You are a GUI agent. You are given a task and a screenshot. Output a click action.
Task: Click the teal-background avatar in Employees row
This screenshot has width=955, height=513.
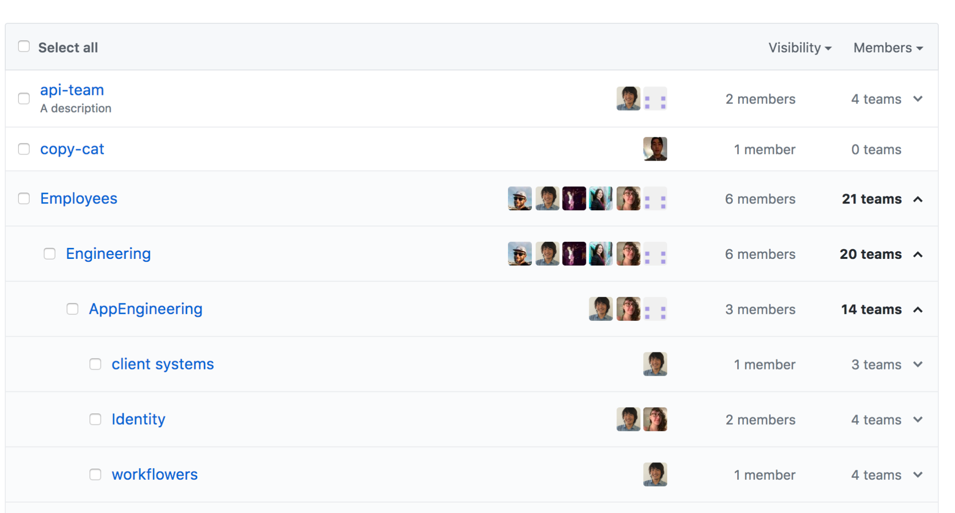(601, 199)
